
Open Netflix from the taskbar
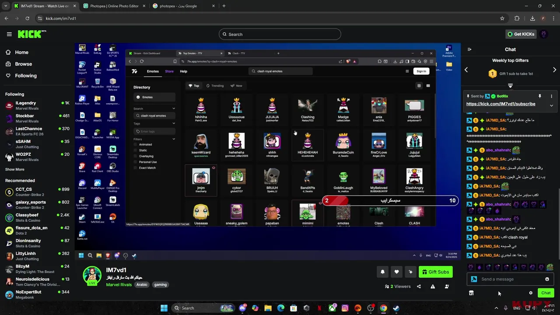pyautogui.click(x=319, y=308)
